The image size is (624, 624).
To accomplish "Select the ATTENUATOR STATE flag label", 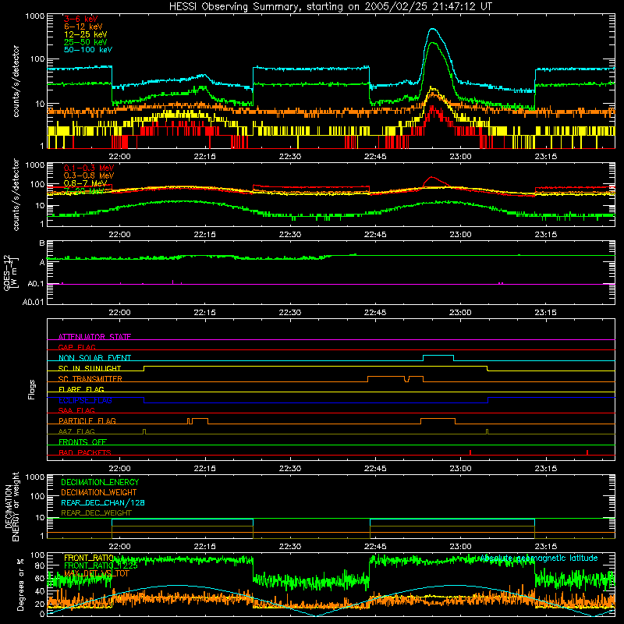I will coord(94,337).
